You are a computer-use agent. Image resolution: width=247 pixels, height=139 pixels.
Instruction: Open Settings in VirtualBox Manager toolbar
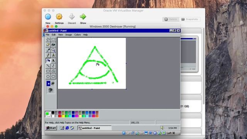(59, 19)
